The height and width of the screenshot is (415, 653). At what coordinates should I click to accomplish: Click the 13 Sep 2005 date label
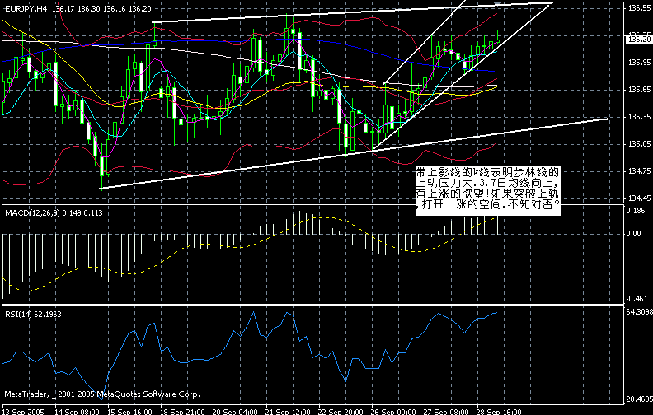coord(22,412)
